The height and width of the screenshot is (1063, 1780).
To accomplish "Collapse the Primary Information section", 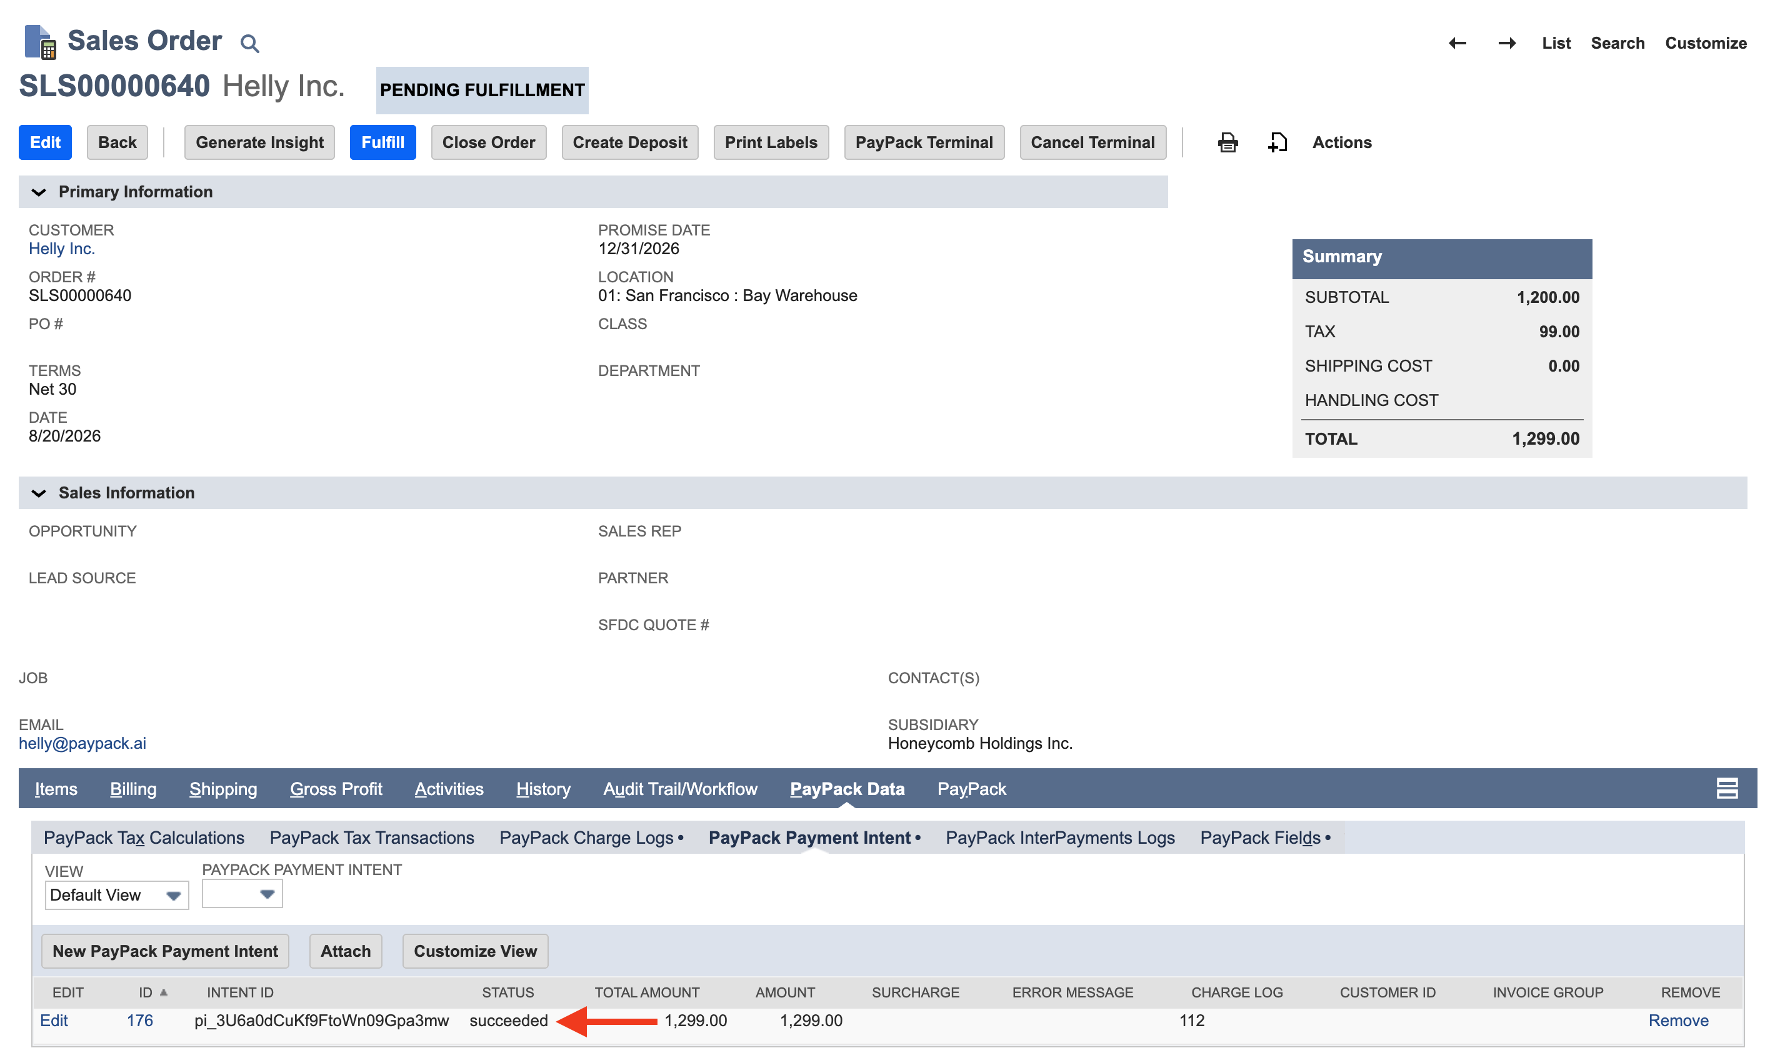I will pyautogui.click(x=39, y=192).
